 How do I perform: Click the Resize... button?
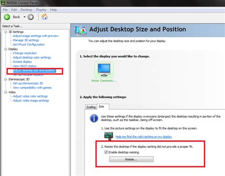tap(131, 159)
